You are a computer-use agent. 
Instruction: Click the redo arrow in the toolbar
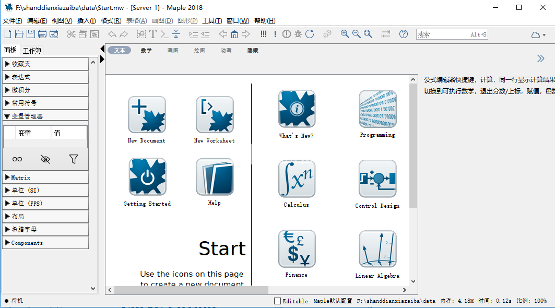pos(124,34)
